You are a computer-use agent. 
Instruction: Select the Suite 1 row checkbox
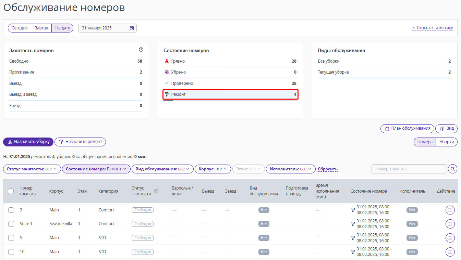click(11, 224)
